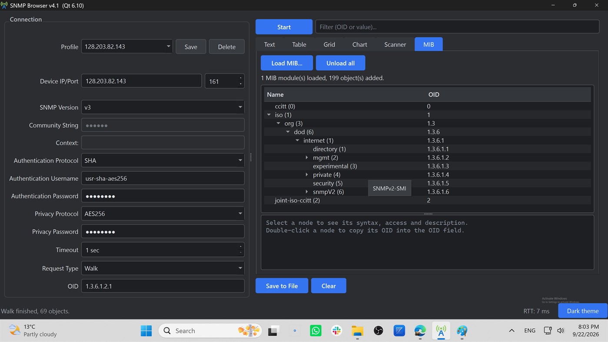Click the taskbar Search box
608x342 pixels.
(x=210, y=331)
